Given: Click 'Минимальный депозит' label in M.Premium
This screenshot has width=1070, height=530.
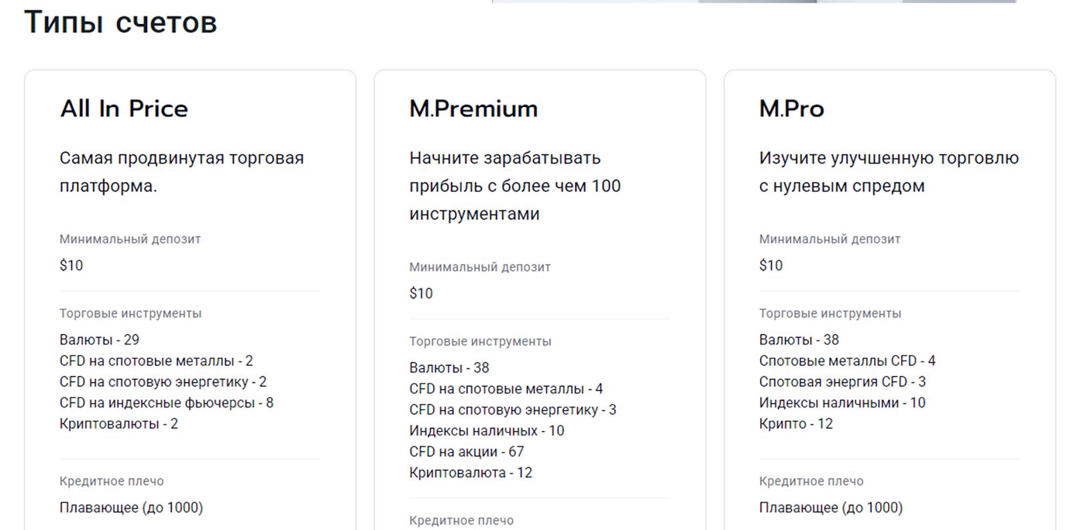Looking at the screenshot, I should tap(480, 267).
